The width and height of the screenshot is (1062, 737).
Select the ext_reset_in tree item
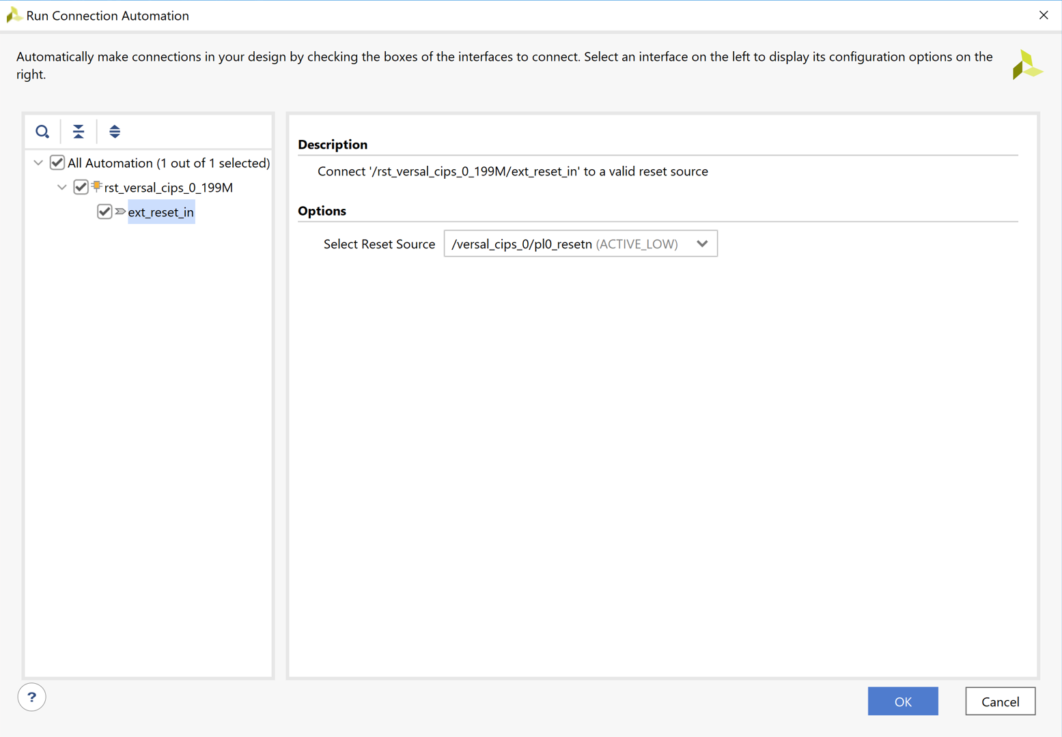(x=160, y=212)
